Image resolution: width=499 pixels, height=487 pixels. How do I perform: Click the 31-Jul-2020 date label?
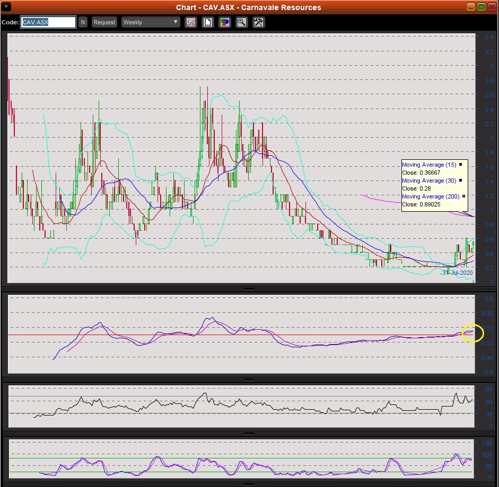[x=457, y=273]
